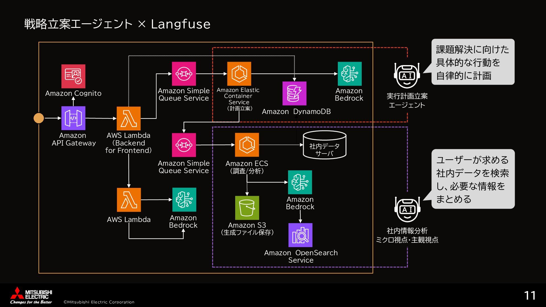Click the ©Mitsubishi Electric Corporation copyright text
Screen dimensions: 546x307
click(x=99, y=302)
